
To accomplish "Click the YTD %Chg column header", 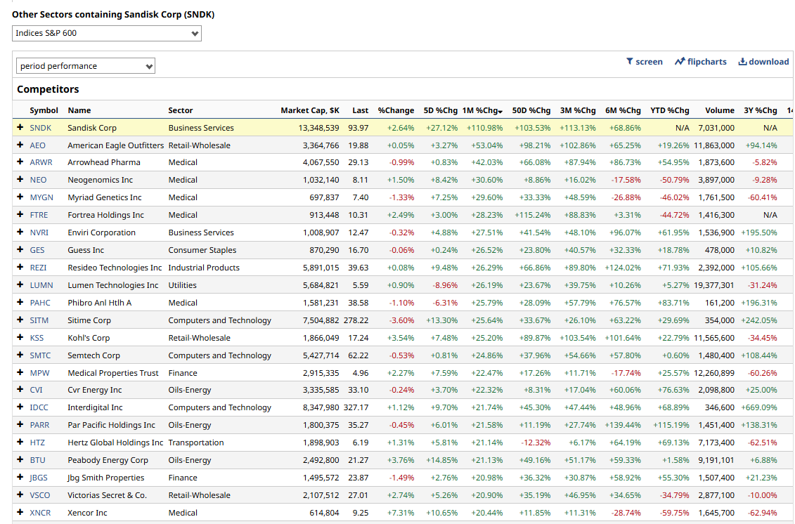I will click(x=669, y=110).
